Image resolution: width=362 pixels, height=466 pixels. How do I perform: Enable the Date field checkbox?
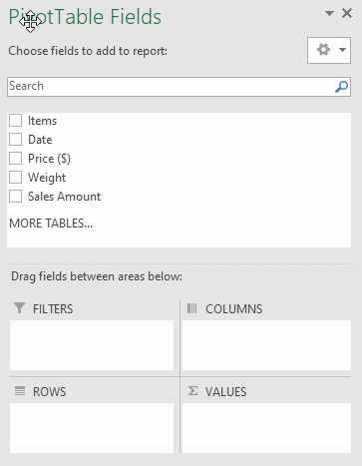click(16, 140)
